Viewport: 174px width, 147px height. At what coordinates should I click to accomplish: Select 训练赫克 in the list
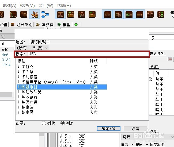(x=62, y=67)
